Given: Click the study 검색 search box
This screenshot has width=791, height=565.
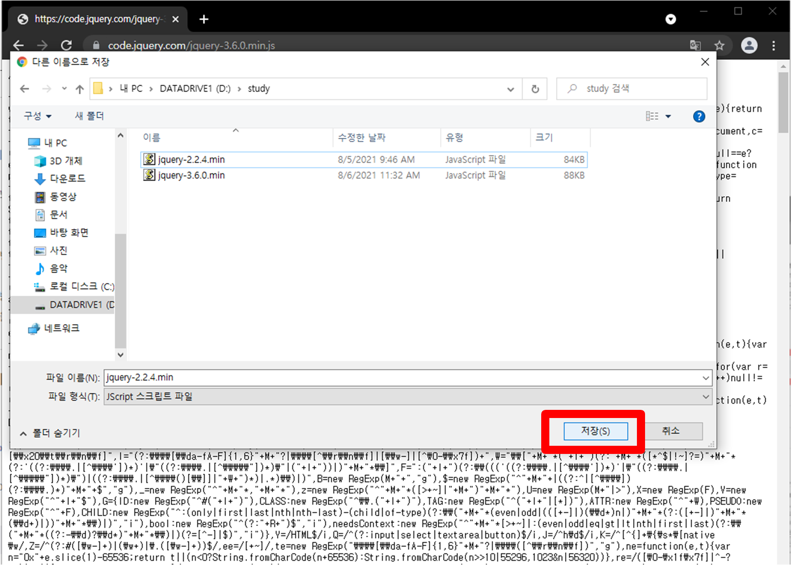Looking at the screenshot, I should coord(632,89).
